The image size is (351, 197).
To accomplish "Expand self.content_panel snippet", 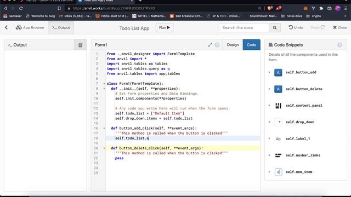I will click(269, 106).
